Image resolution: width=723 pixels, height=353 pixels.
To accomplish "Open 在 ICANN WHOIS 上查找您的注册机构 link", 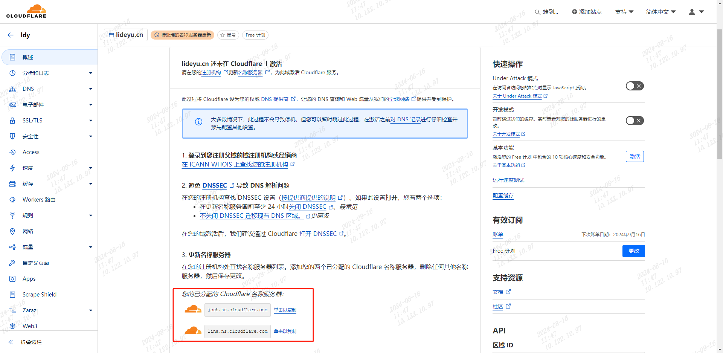I will point(238,165).
